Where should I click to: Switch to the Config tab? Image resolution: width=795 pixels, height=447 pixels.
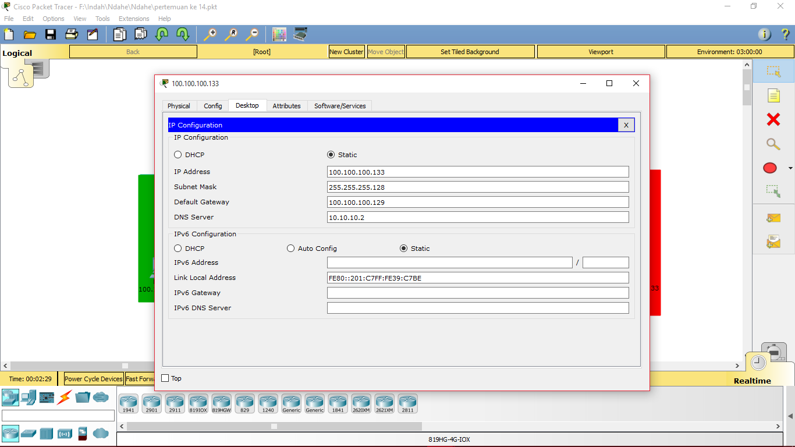pyautogui.click(x=212, y=105)
